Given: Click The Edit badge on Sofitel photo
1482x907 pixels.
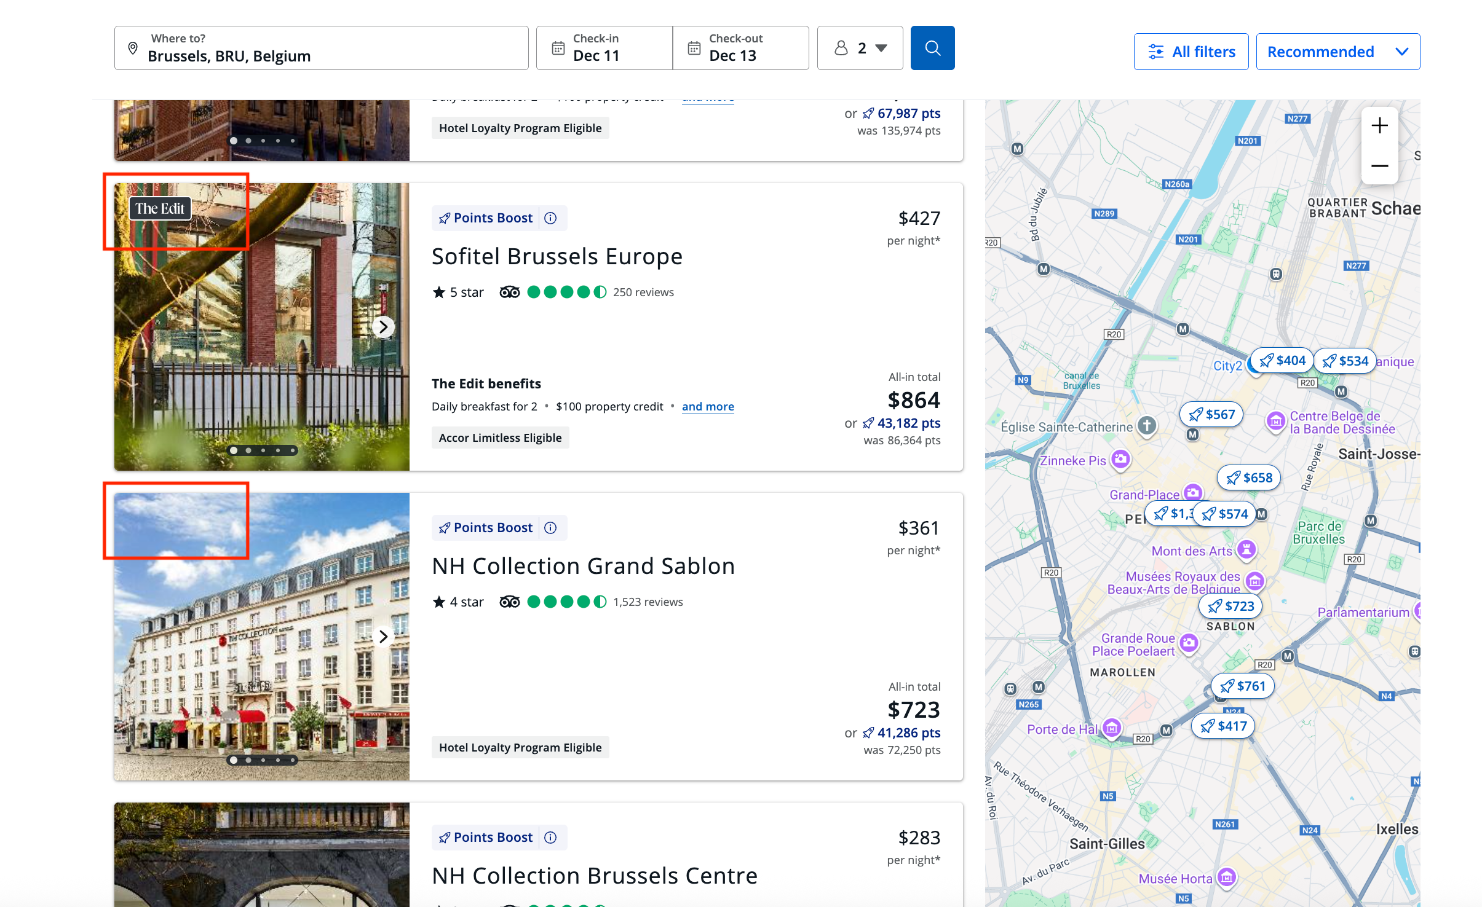Looking at the screenshot, I should [160, 209].
